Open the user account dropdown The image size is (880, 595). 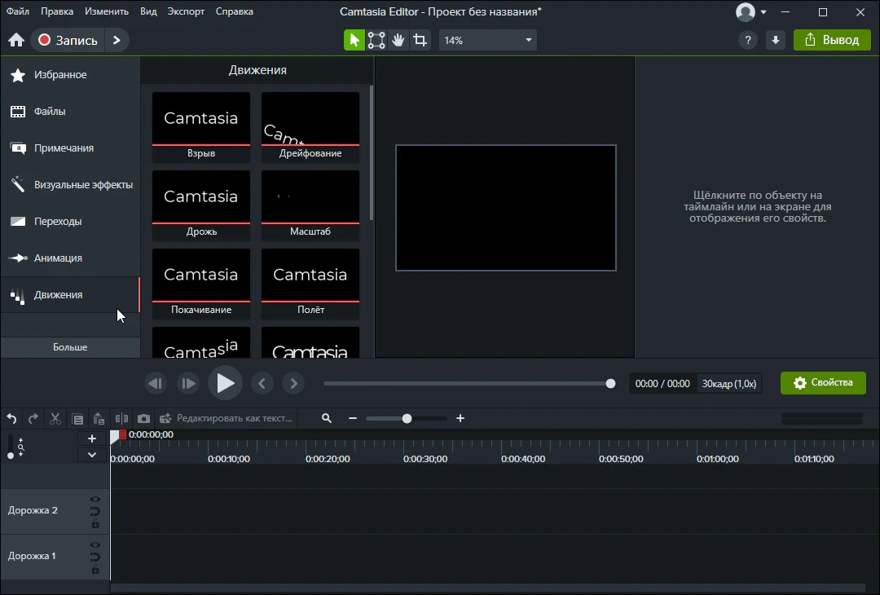click(x=751, y=11)
